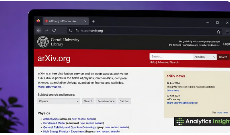Expand the Physics subject dropdown
This screenshot has height=135, width=230.
click(x=59, y=101)
